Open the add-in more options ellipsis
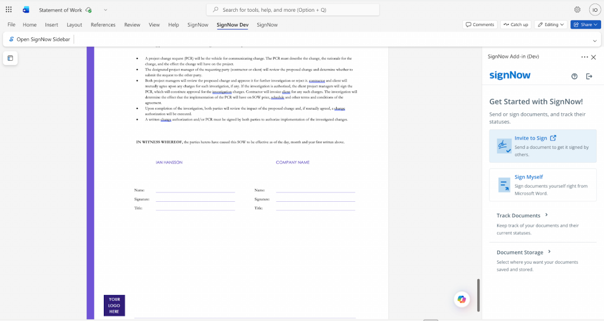 pos(585,57)
